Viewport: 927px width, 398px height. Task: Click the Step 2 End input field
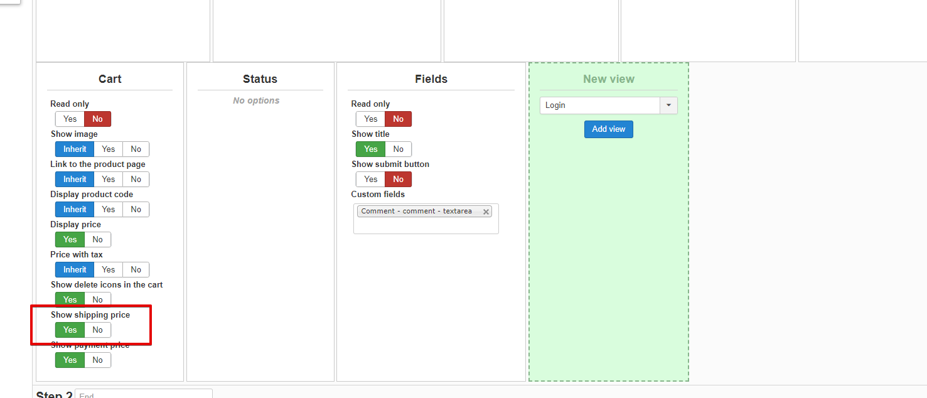[x=143, y=394]
